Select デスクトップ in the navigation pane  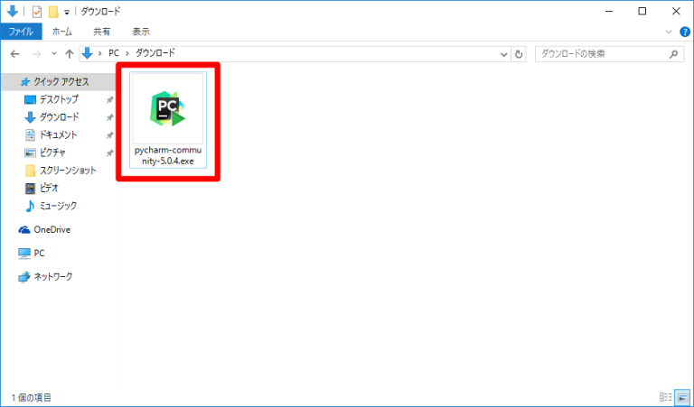tap(59, 99)
